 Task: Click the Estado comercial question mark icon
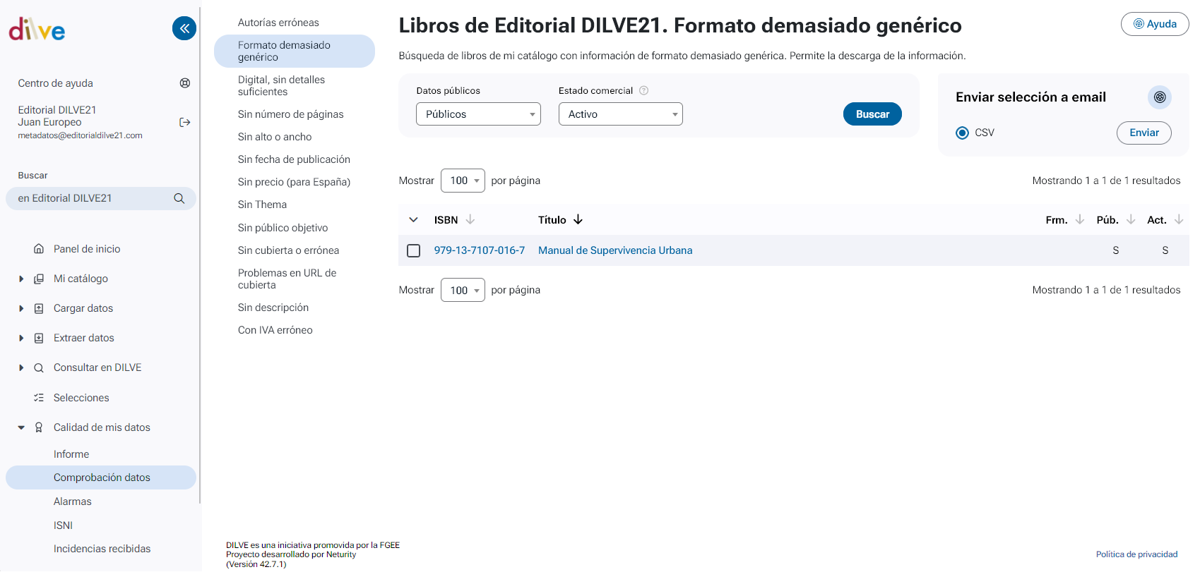[643, 91]
